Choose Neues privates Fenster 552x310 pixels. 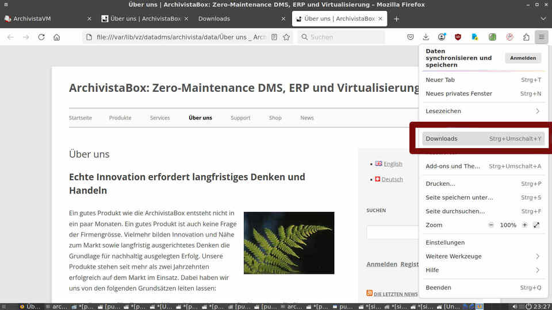[483, 94]
